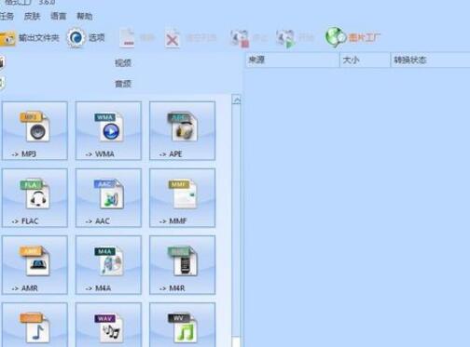Open the 输出文件夹 output folder

point(30,38)
